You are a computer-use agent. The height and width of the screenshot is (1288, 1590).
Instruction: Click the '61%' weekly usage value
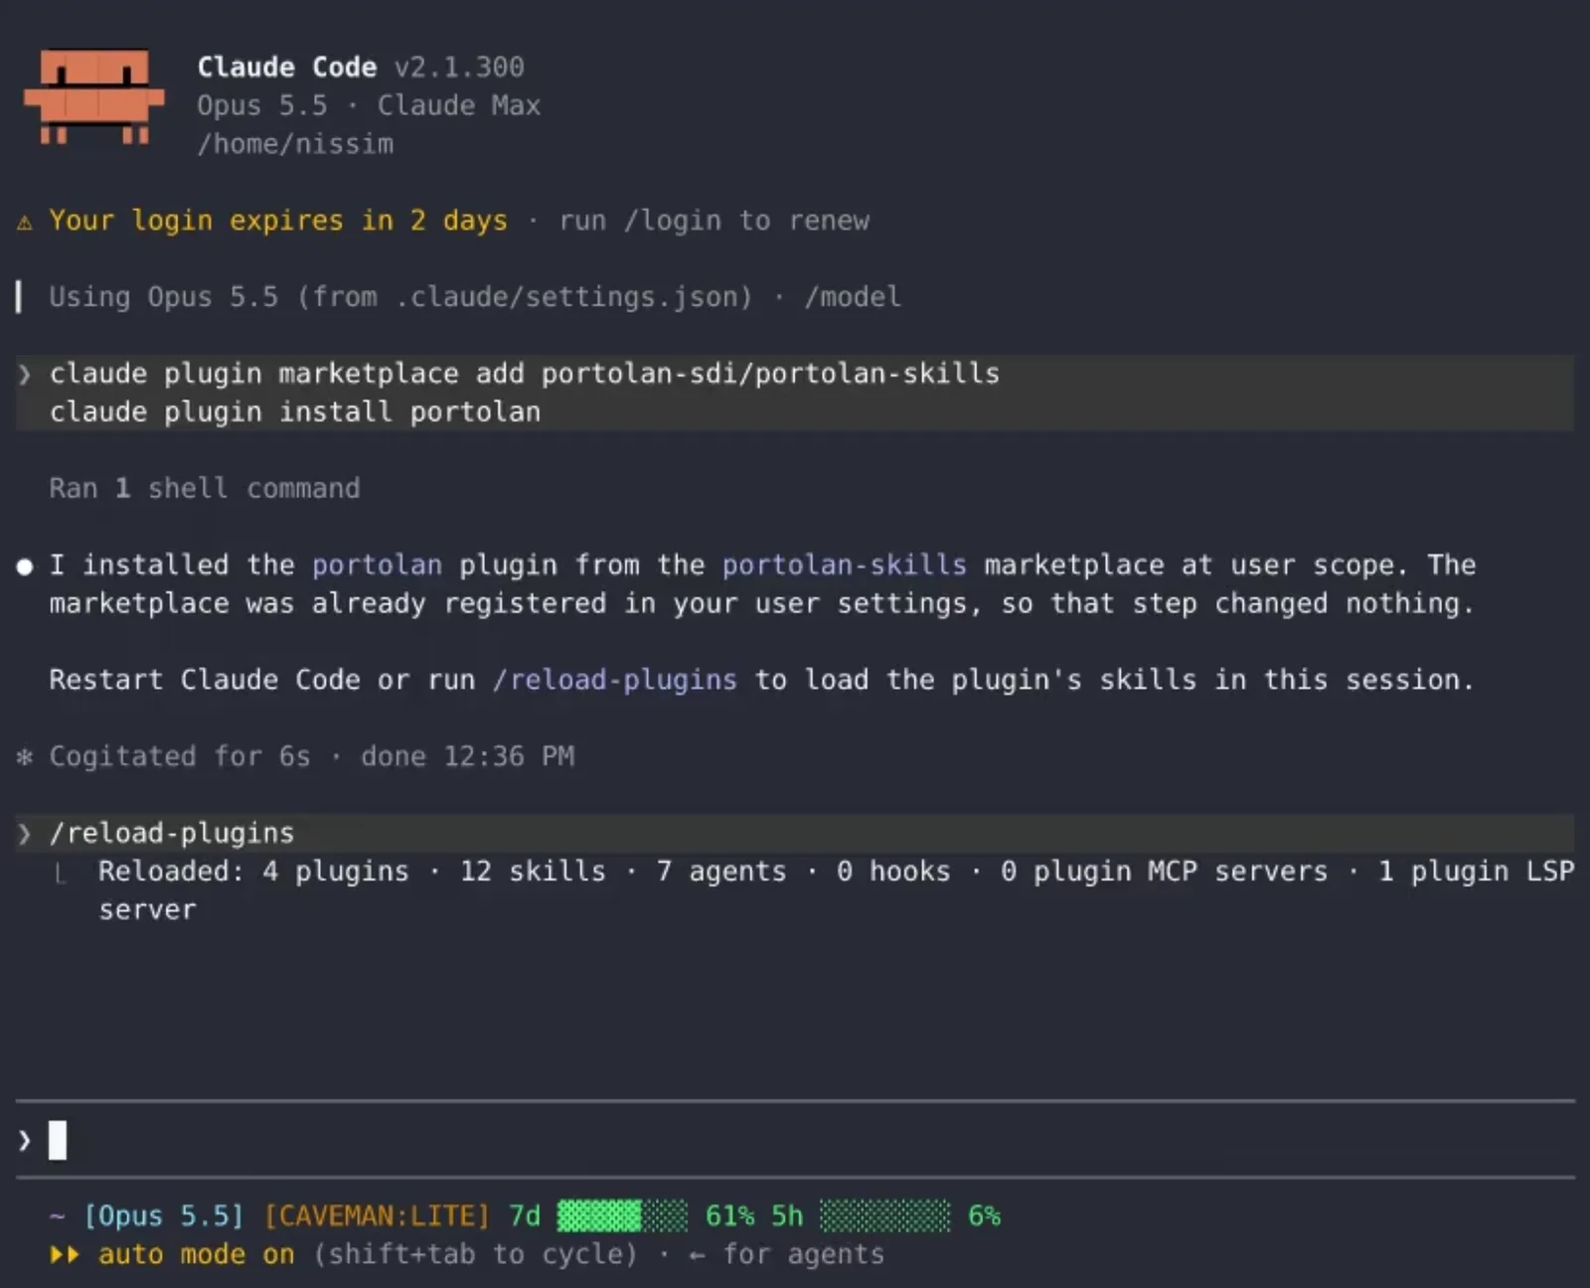tap(730, 1216)
